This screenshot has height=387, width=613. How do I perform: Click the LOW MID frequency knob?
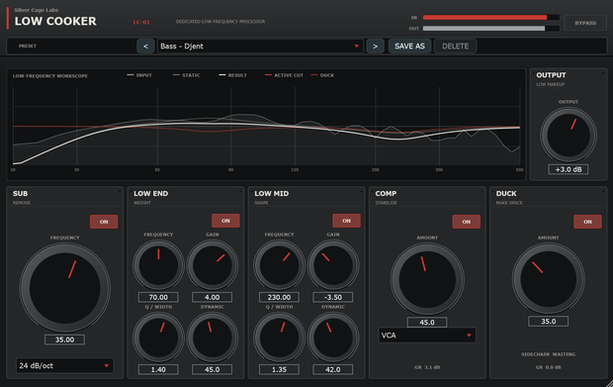click(279, 265)
